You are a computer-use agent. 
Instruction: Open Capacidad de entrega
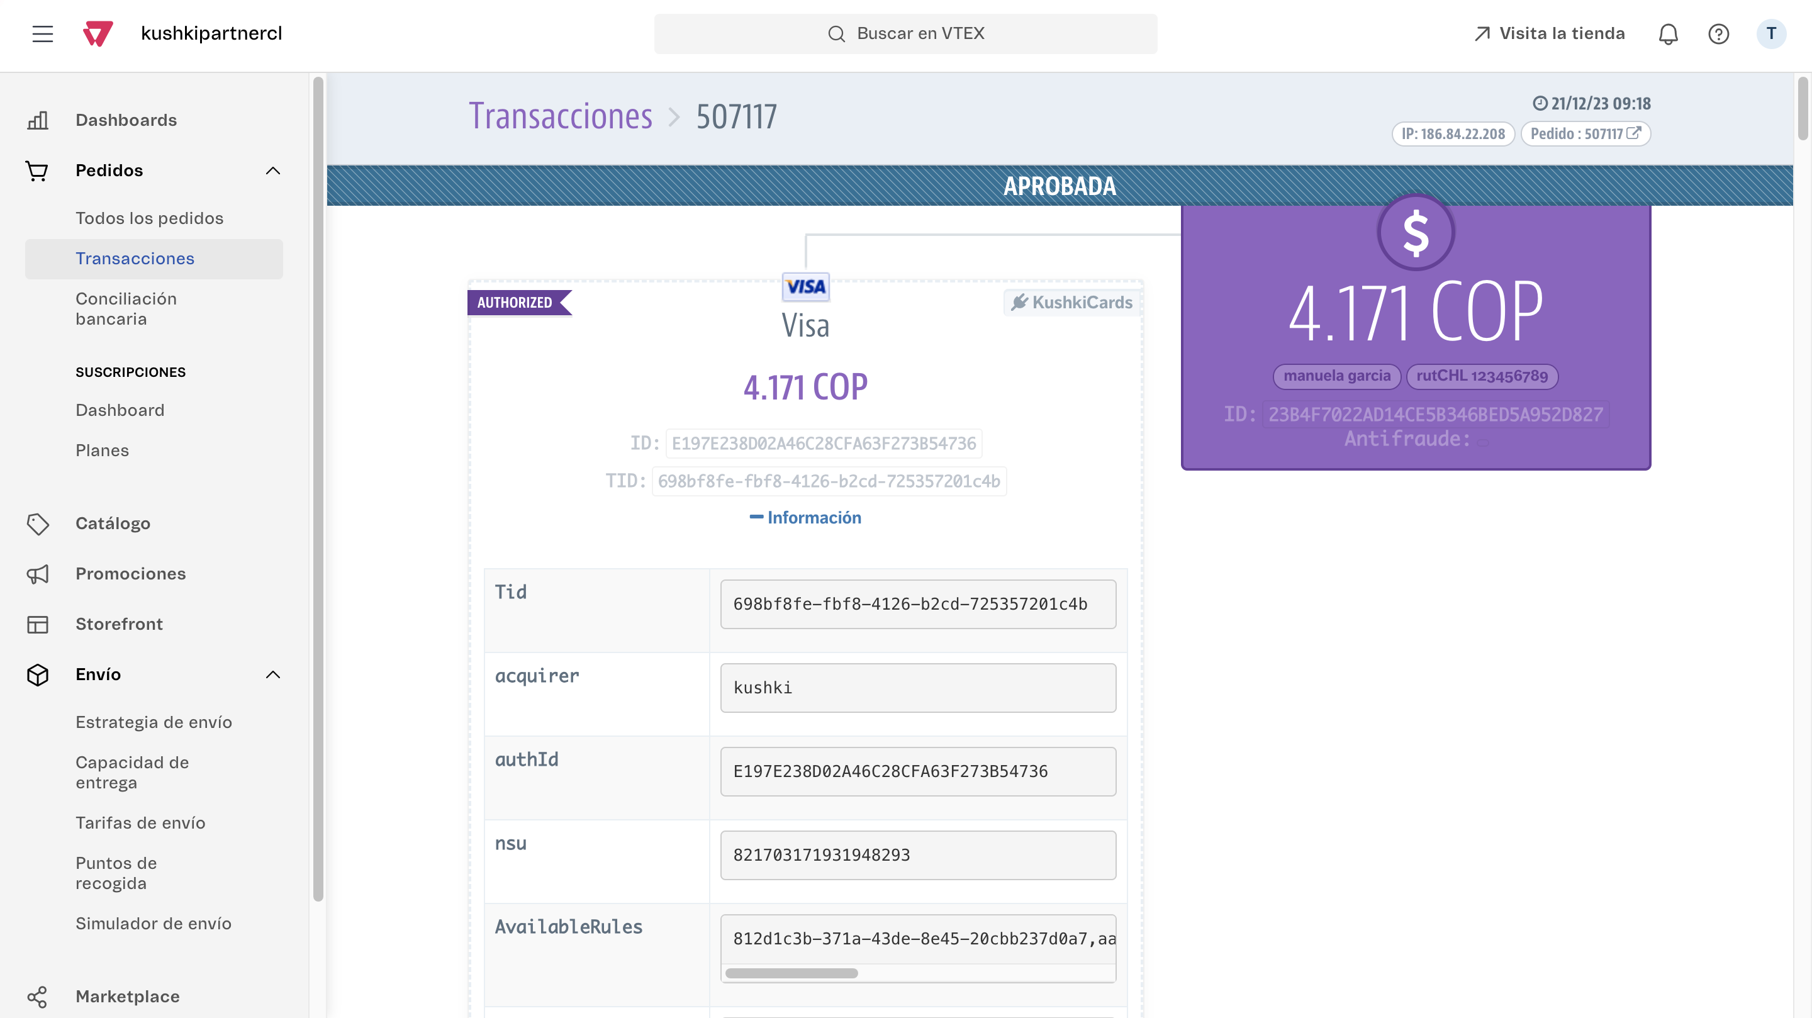click(x=132, y=773)
